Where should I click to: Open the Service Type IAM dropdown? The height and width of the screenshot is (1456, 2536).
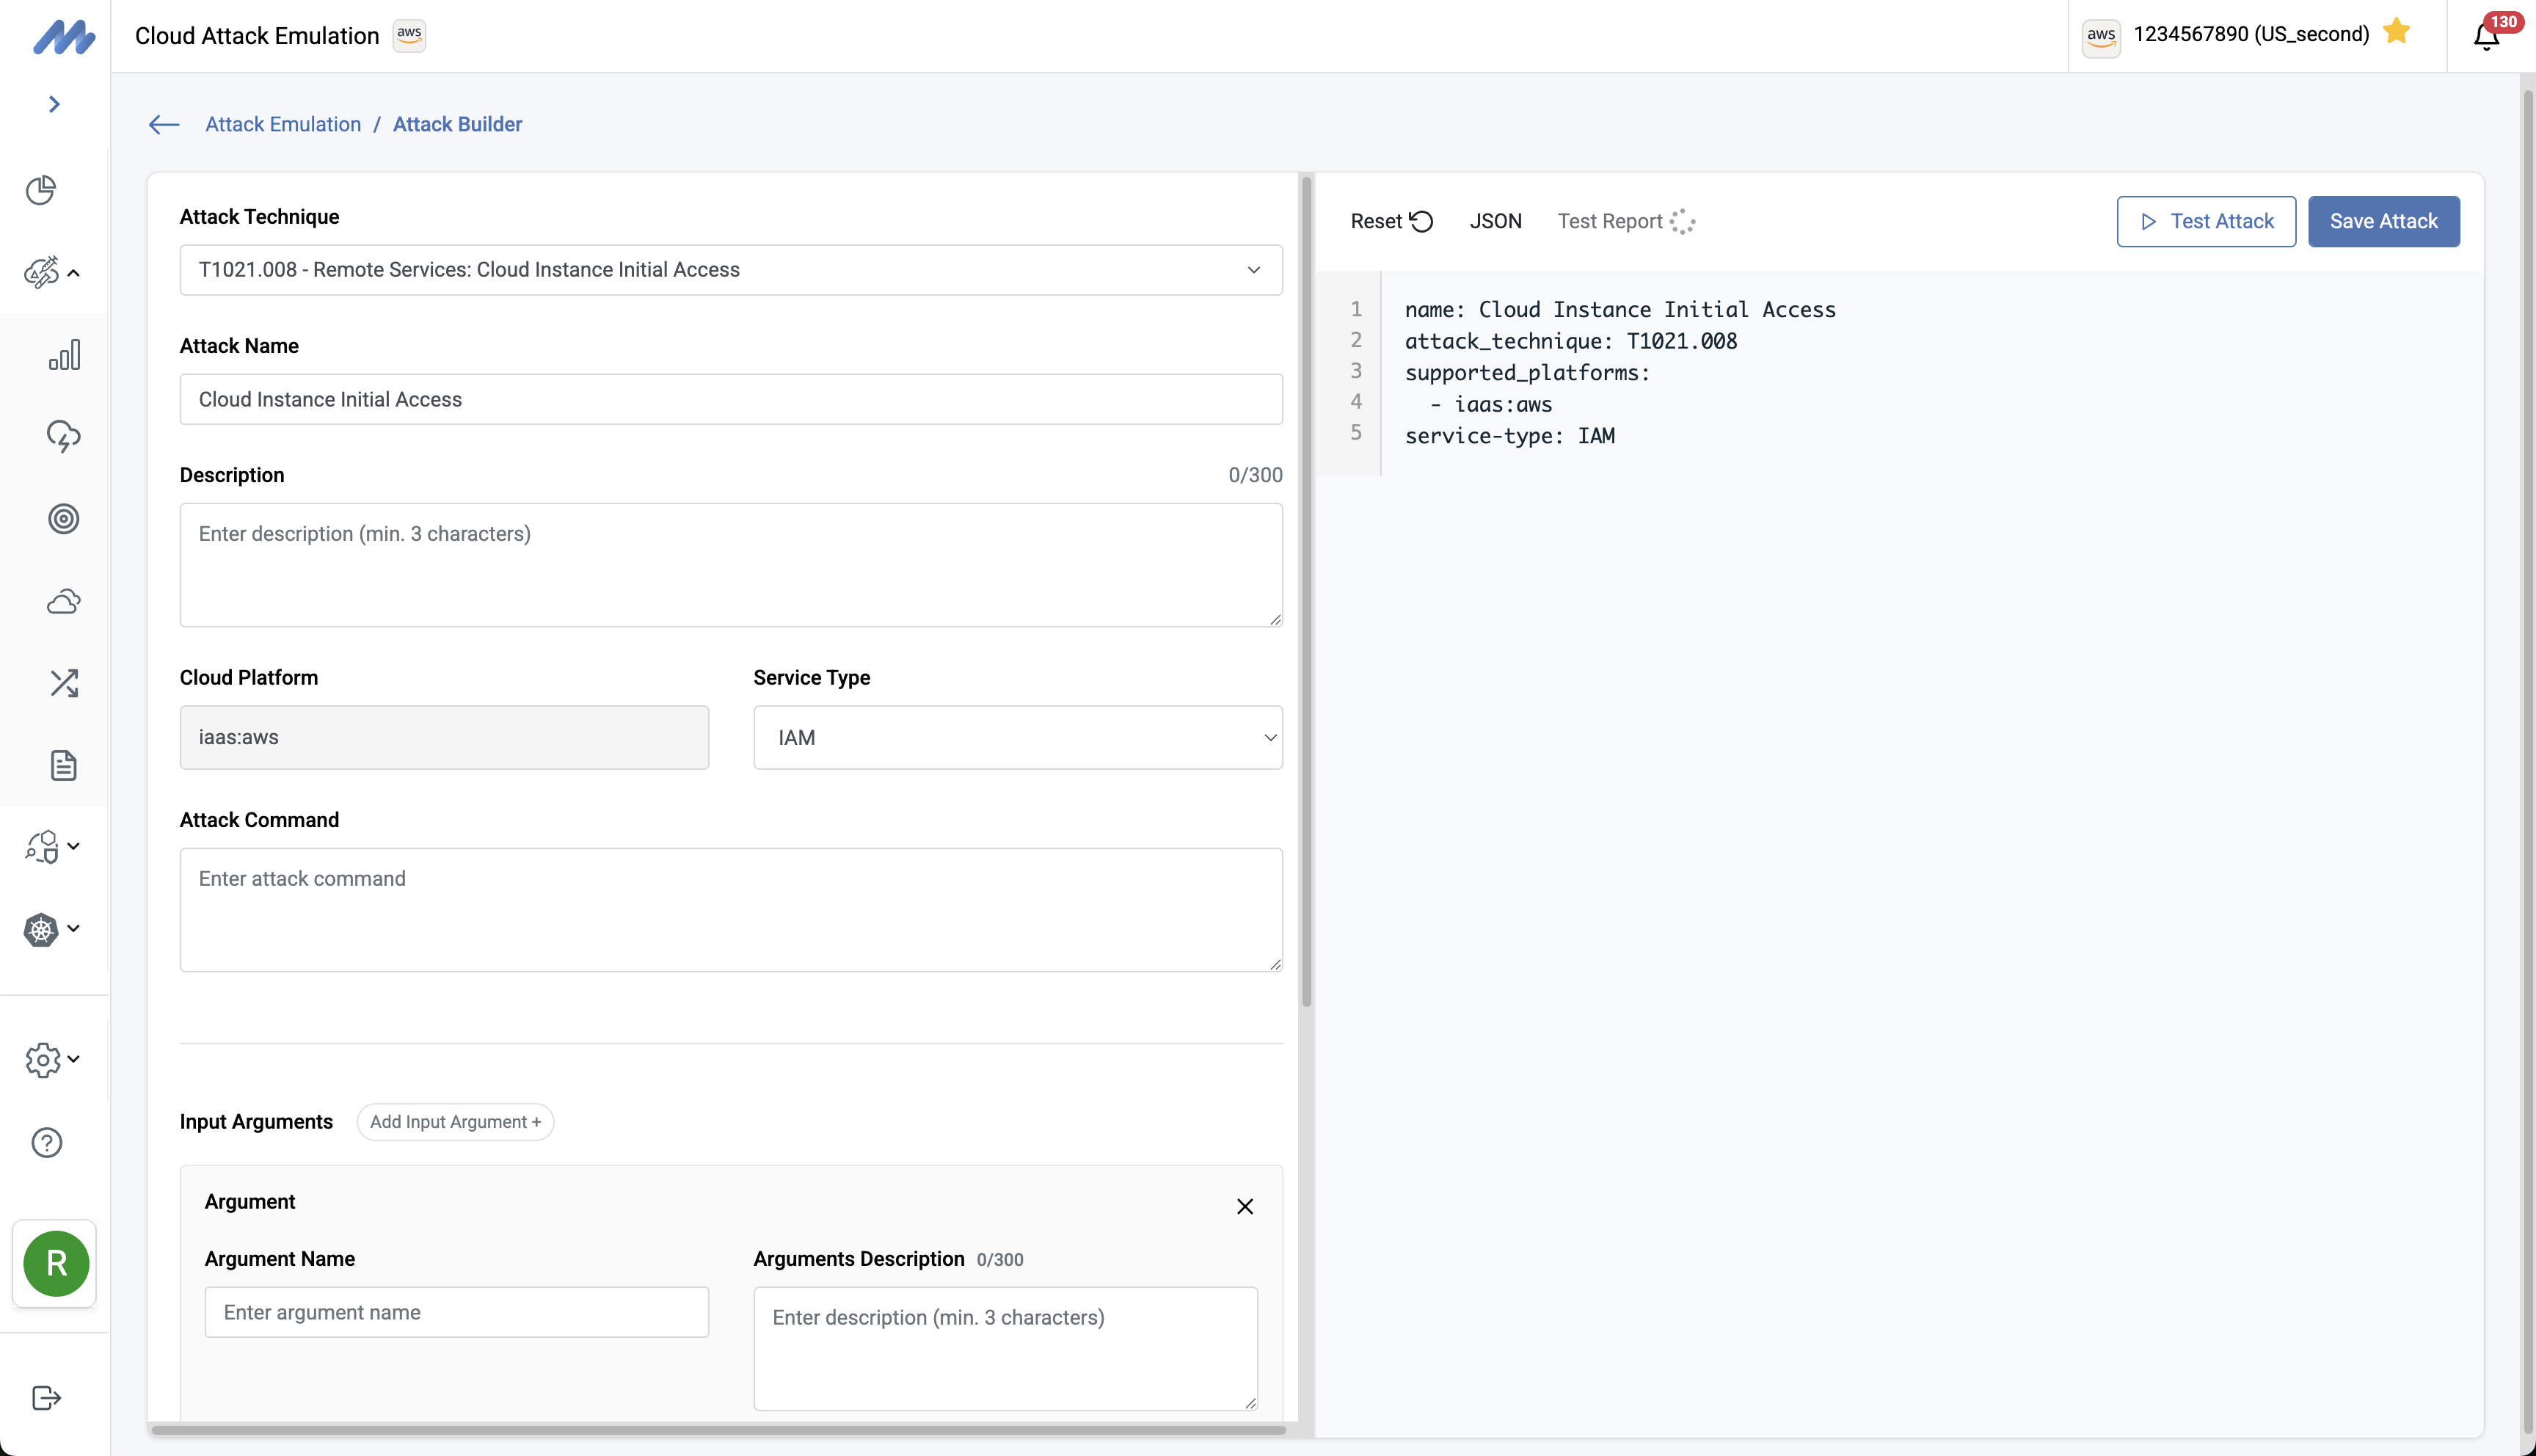pos(1016,738)
